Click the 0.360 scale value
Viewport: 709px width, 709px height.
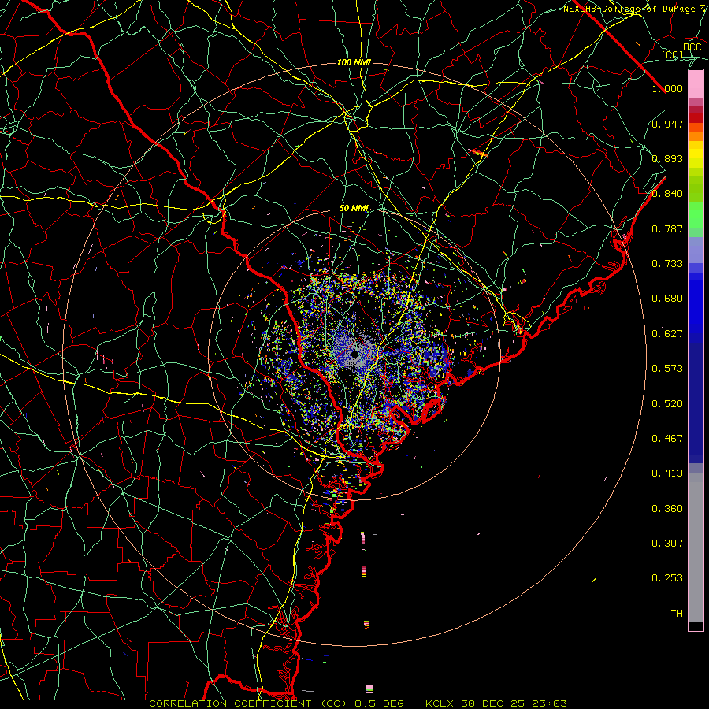[x=667, y=509]
